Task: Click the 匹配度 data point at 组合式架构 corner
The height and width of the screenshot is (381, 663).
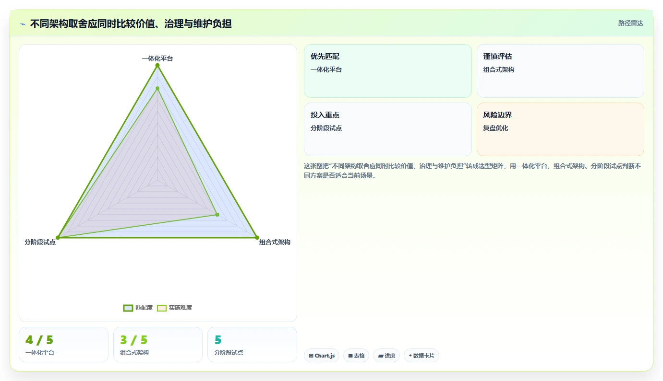Action: click(257, 237)
